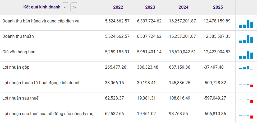
Task: Go to next period with the > button
Action: [74, 7]
